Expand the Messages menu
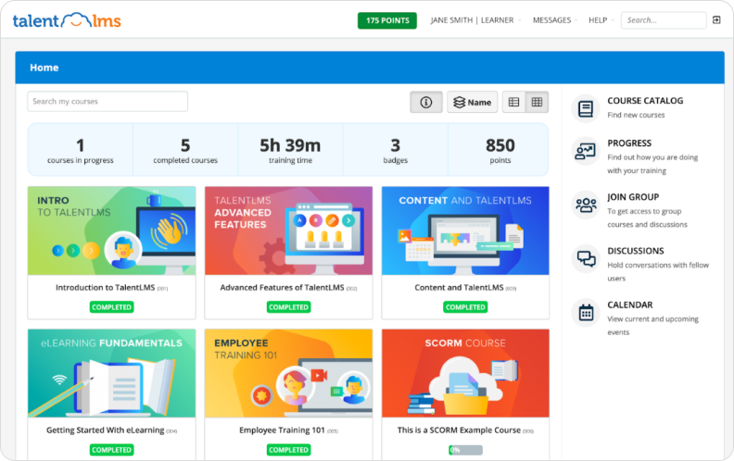Image resolution: width=734 pixels, height=461 pixels. (x=555, y=20)
